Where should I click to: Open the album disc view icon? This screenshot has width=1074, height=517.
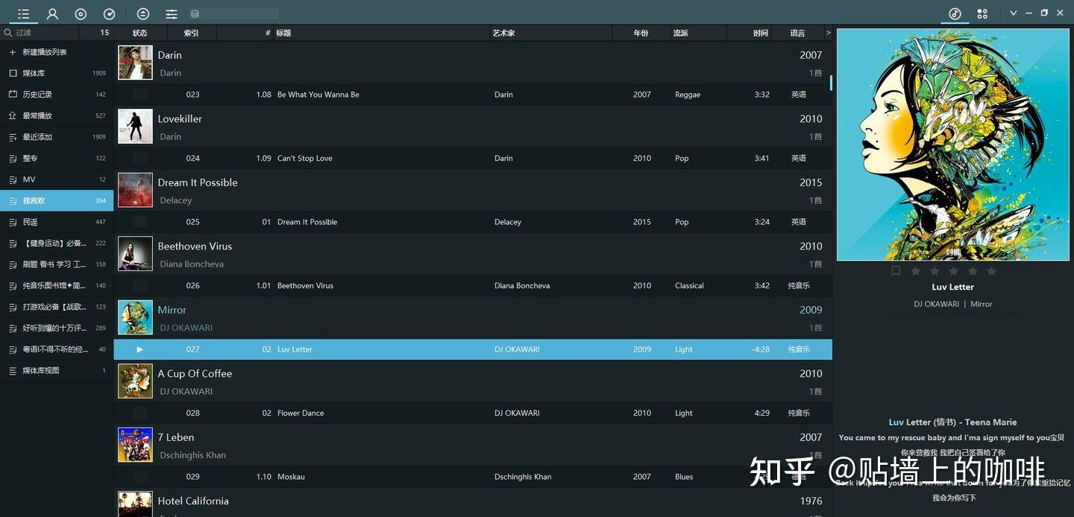[80, 13]
